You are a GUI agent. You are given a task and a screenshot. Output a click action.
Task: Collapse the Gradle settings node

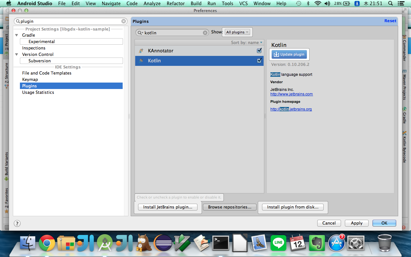[17, 35]
